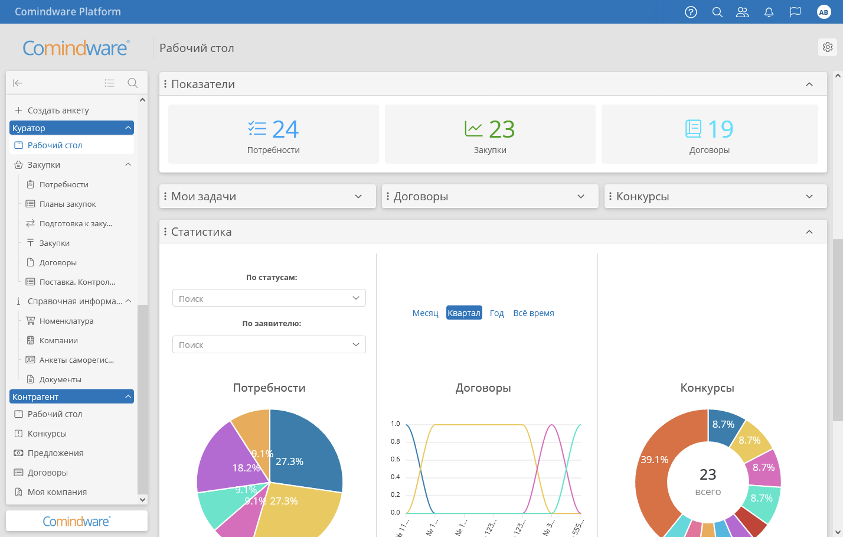Image resolution: width=843 pixels, height=537 pixels.
Task: Open notifications bell
Action: (x=769, y=12)
